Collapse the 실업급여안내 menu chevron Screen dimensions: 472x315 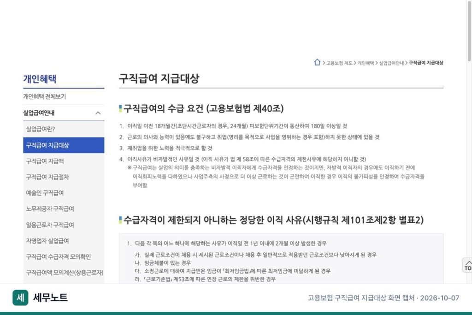(x=98, y=113)
